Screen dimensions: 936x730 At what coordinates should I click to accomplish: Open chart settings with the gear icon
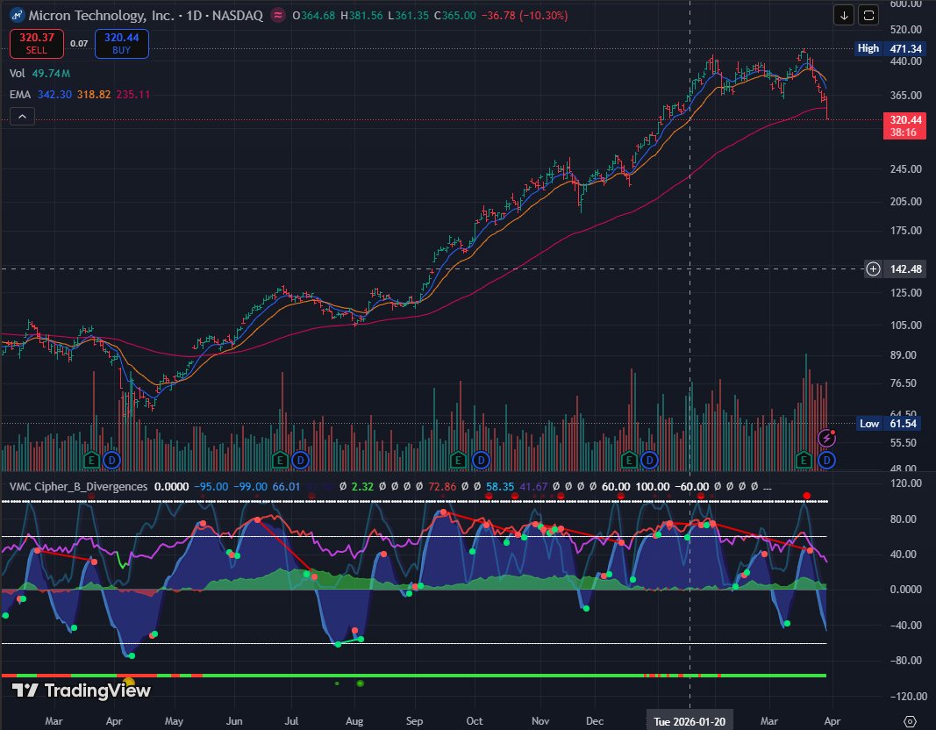910,721
